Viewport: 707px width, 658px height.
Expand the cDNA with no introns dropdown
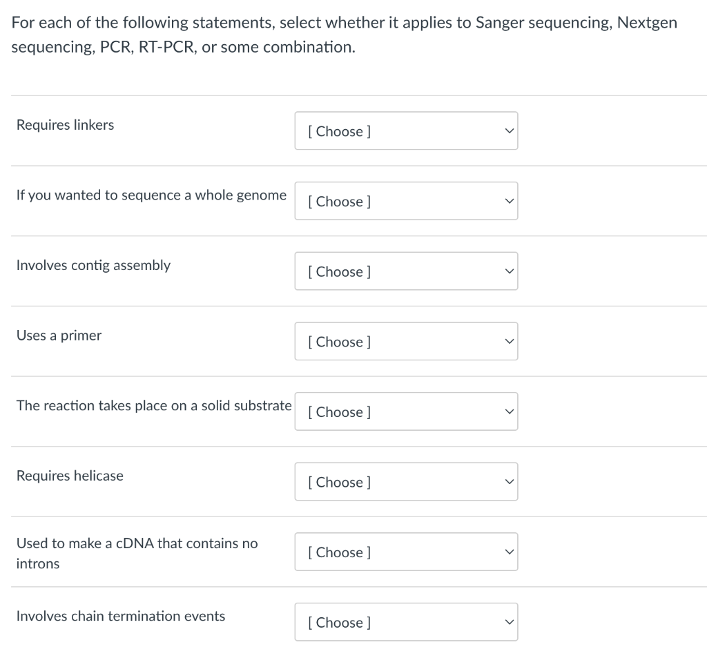[x=405, y=552]
